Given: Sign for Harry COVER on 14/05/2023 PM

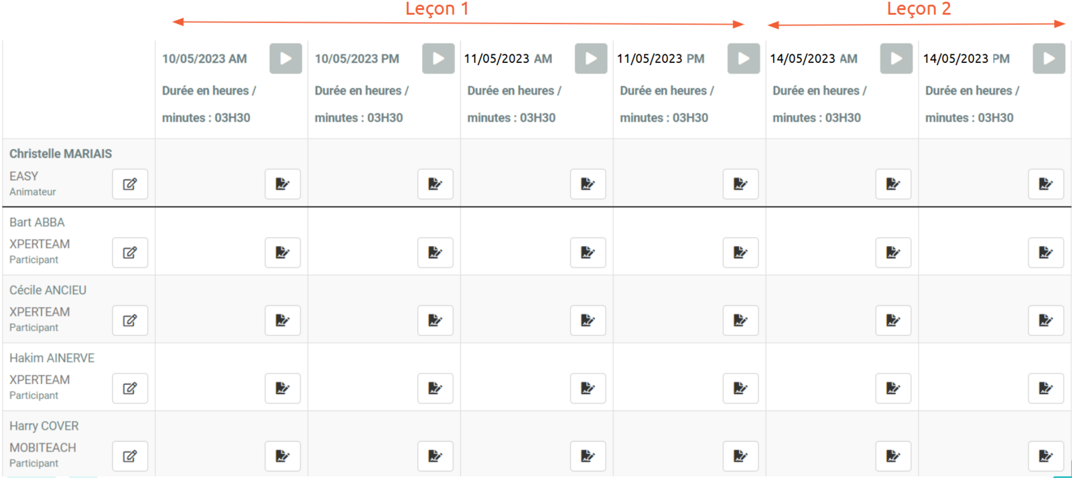Looking at the screenshot, I should point(1047,457).
